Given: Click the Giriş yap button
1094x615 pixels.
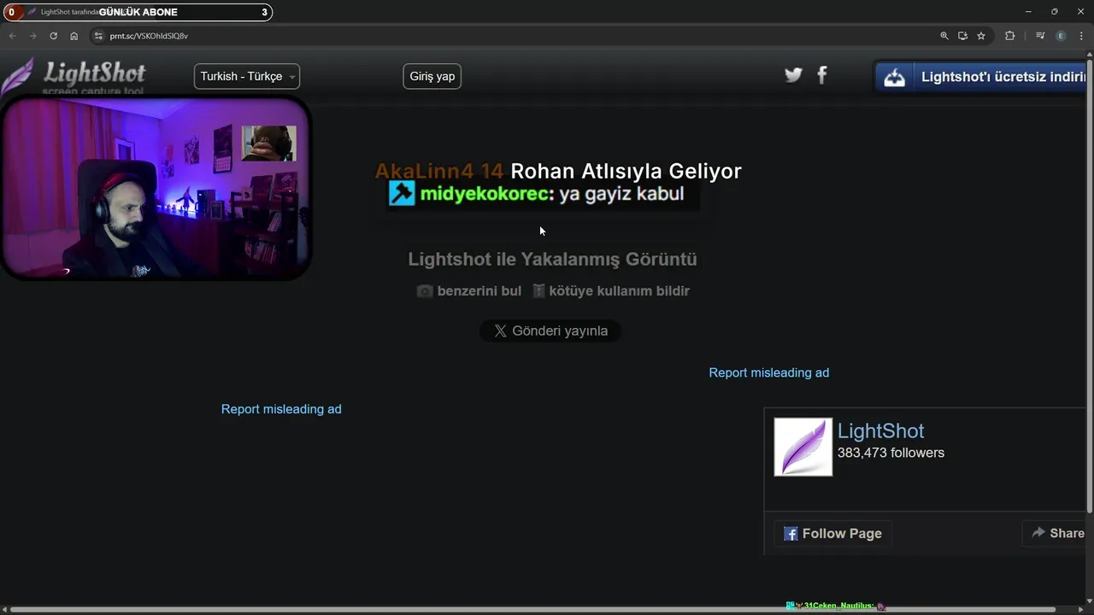Looking at the screenshot, I should click(x=432, y=76).
